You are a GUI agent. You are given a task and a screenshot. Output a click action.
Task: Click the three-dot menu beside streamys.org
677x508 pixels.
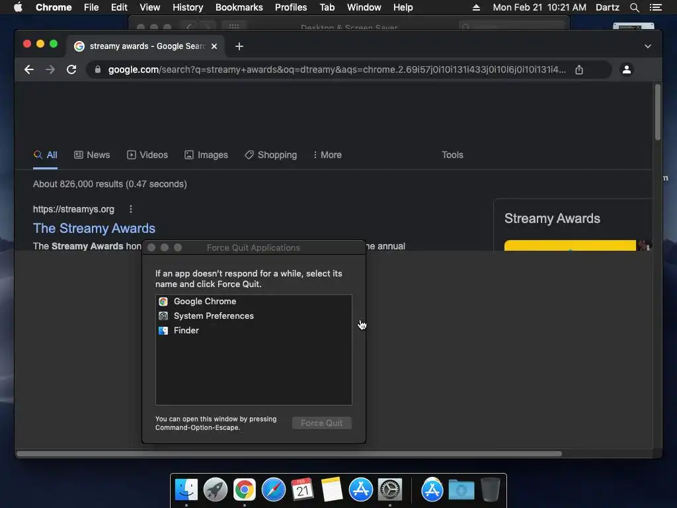[131, 209]
